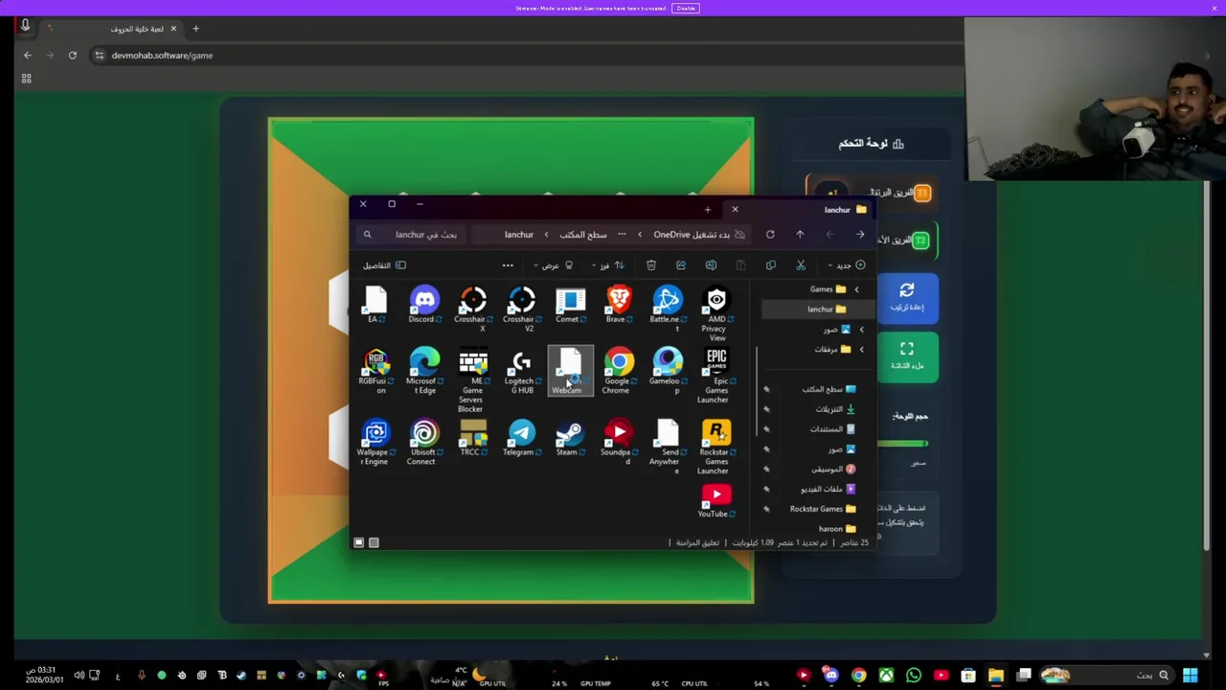Viewport: 1226px width, 690px height.
Task: Open the Brave browser shortcut
Action: (x=619, y=306)
